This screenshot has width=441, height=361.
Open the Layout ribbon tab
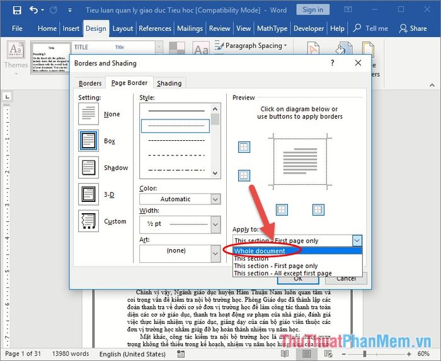(x=123, y=29)
